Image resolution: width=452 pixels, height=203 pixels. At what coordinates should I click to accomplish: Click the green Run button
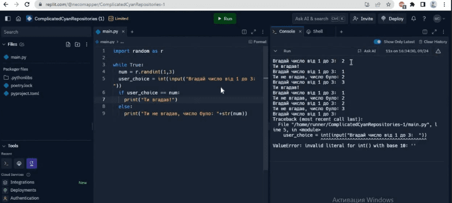(x=225, y=18)
